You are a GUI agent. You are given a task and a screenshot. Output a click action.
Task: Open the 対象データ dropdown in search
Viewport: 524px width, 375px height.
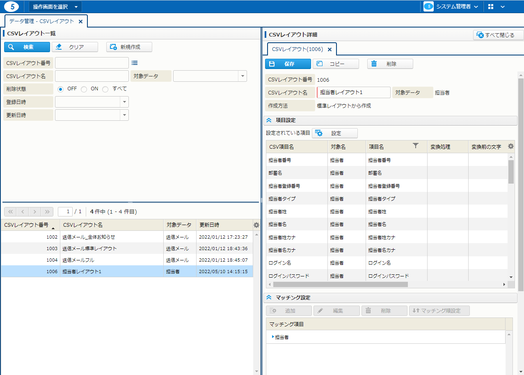pyautogui.click(x=243, y=76)
